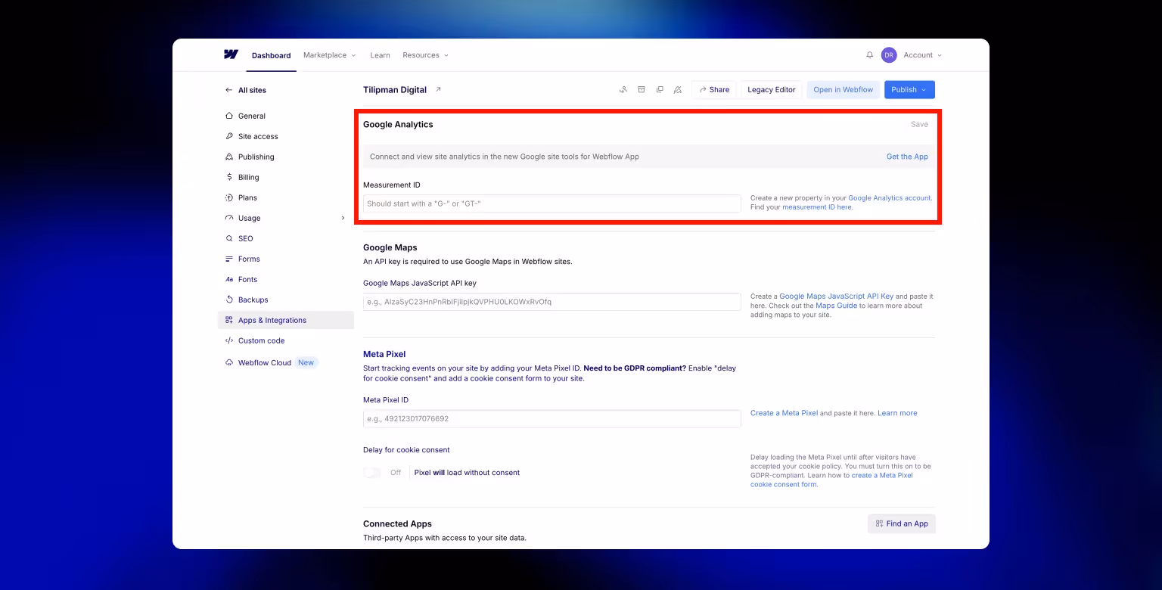Open the Account dropdown
The image size is (1162, 590).
(921, 54)
